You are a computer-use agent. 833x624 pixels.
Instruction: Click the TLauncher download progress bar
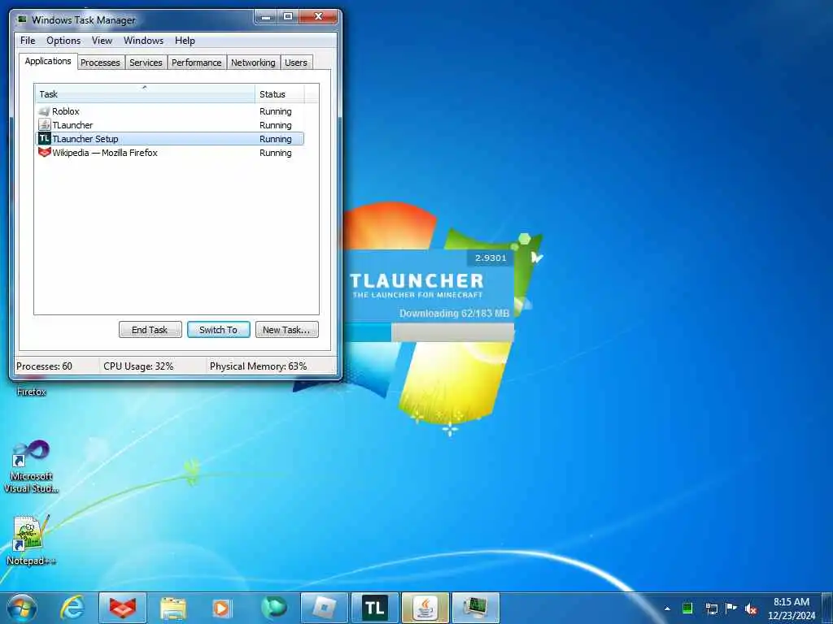(x=428, y=332)
